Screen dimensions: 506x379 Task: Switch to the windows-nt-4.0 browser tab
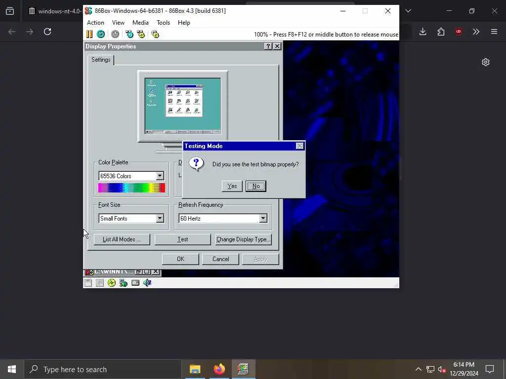point(55,11)
